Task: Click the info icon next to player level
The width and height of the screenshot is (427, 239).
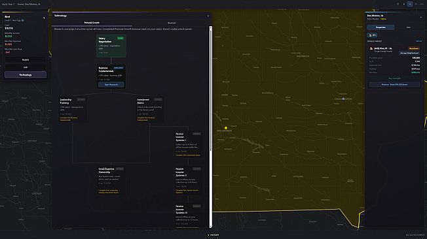Action: [x=23, y=20]
